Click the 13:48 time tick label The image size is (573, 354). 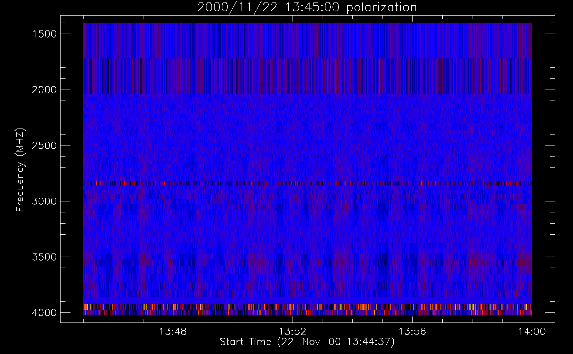click(x=173, y=332)
